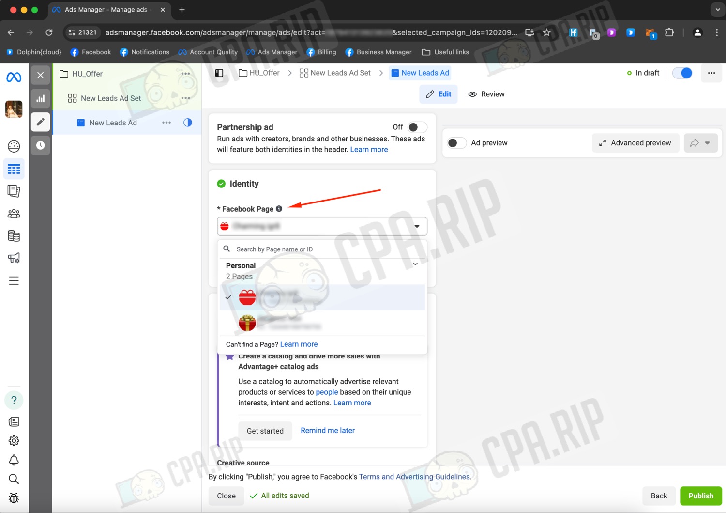Open charts view bar icon
726x513 pixels.
[x=41, y=99]
